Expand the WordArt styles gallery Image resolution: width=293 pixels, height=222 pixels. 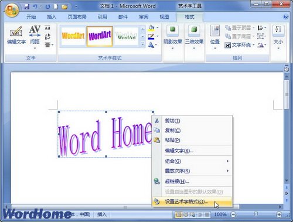click(x=143, y=45)
